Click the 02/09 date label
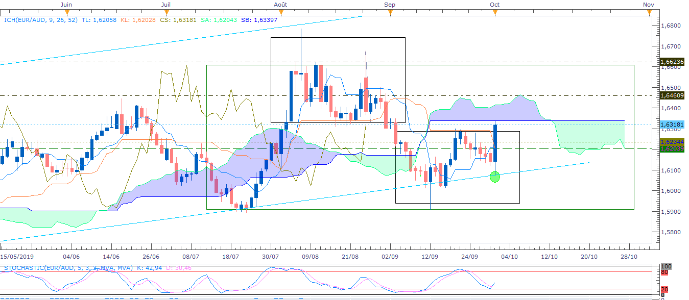Image resolution: width=689 pixels, height=300 pixels. click(390, 257)
